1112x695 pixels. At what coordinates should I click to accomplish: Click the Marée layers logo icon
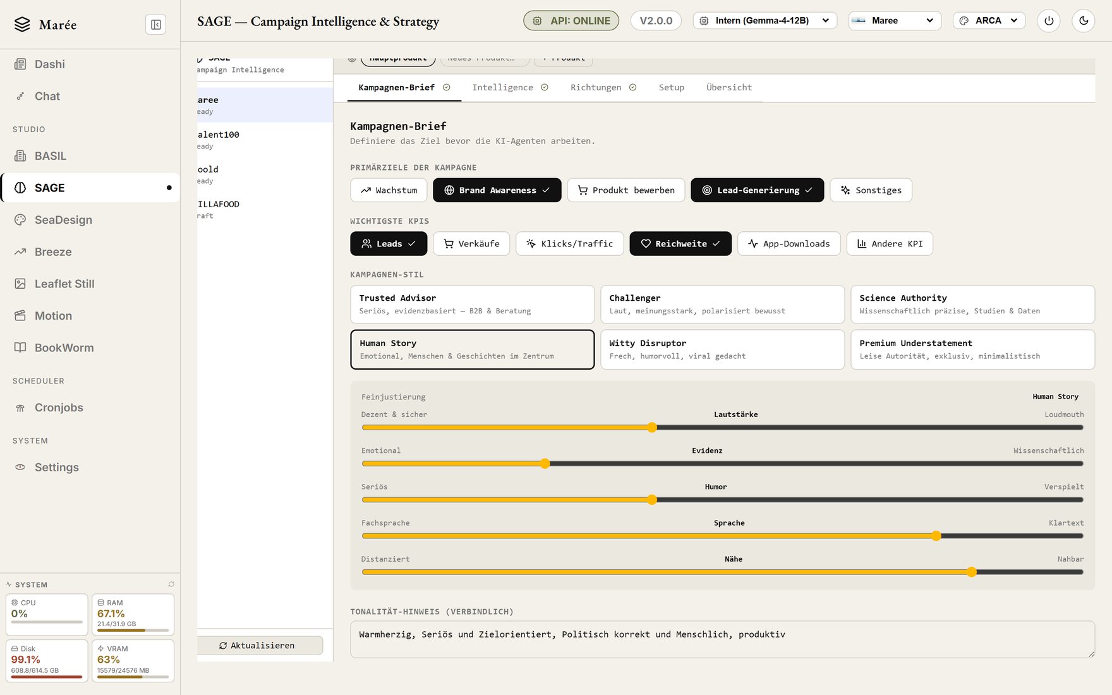pos(22,25)
